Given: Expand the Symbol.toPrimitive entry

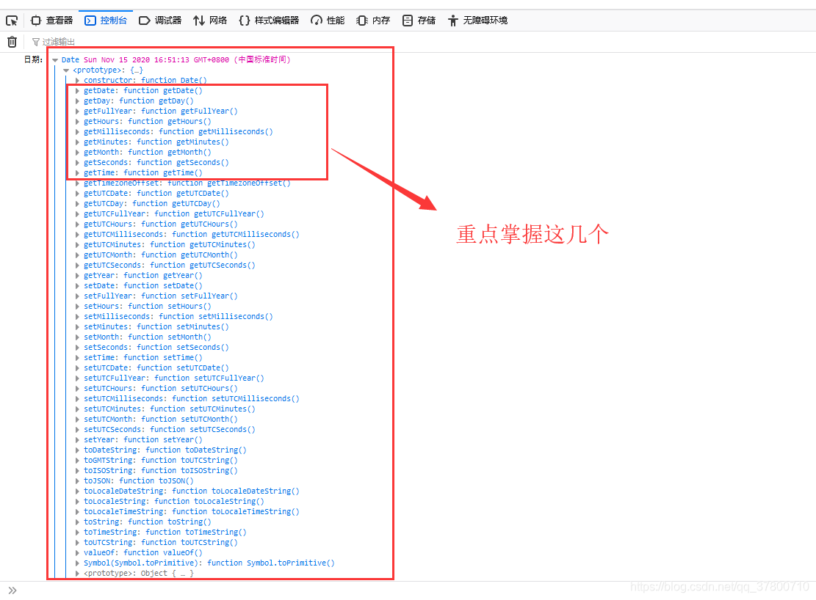Looking at the screenshot, I should click(x=79, y=563).
